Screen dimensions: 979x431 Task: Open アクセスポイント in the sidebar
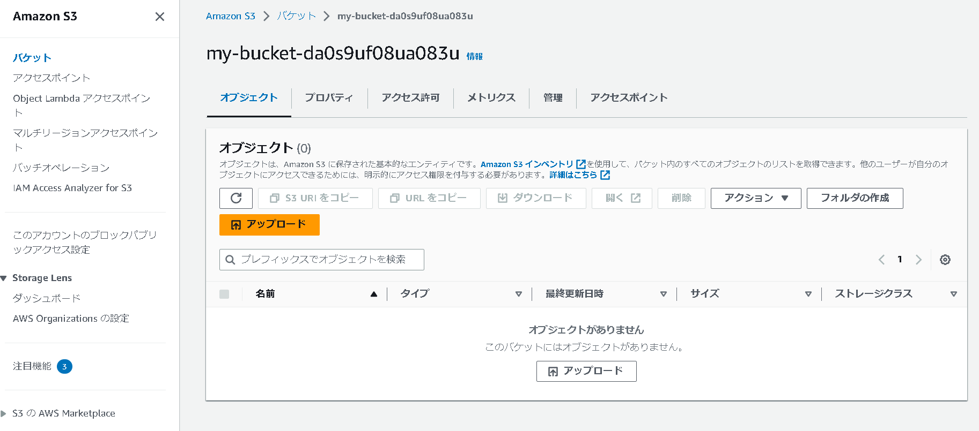51,78
